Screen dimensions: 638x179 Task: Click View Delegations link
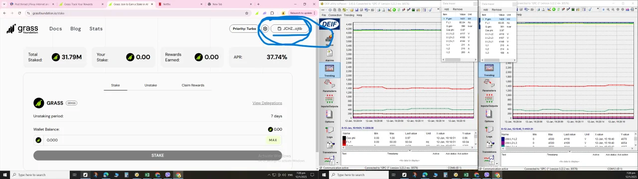[267, 103]
